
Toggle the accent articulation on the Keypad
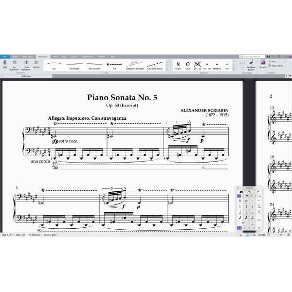pyautogui.click(x=246, y=201)
